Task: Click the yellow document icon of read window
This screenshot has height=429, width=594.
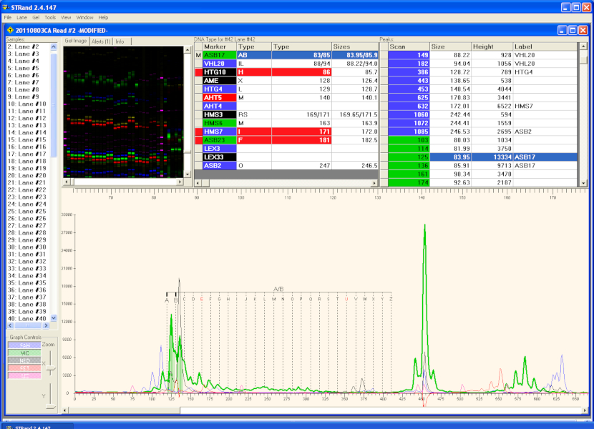Action: point(9,30)
